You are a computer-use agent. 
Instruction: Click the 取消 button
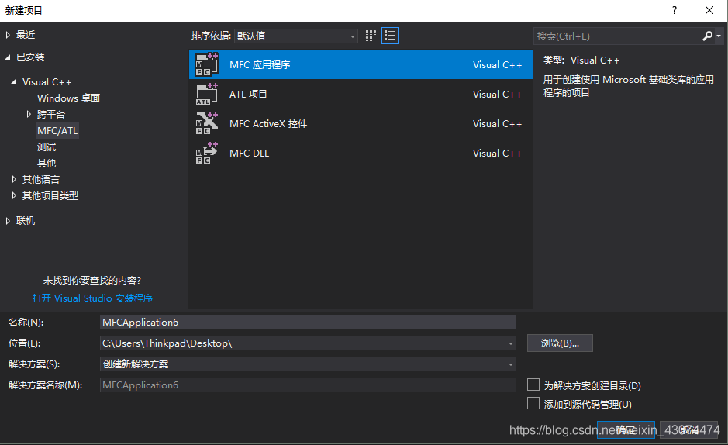pyautogui.click(x=689, y=429)
